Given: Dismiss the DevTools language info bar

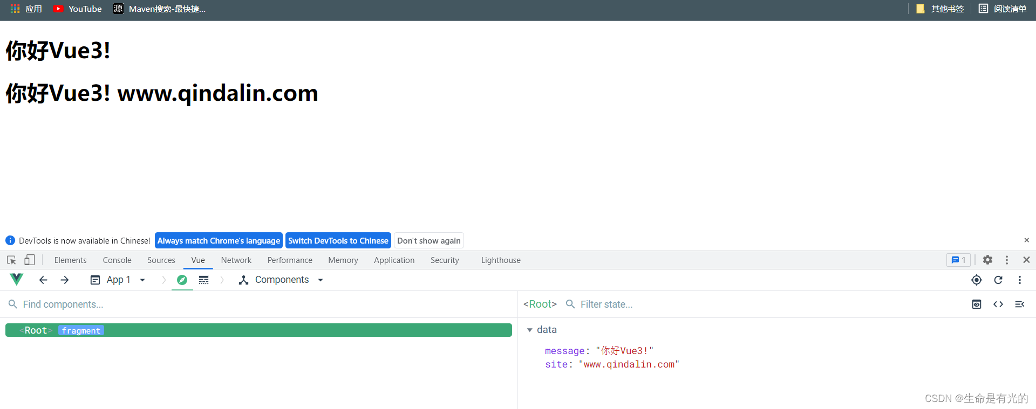Looking at the screenshot, I should tap(1026, 240).
